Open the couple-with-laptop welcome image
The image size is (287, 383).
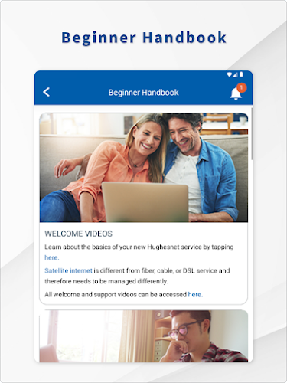tap(144, 168)
